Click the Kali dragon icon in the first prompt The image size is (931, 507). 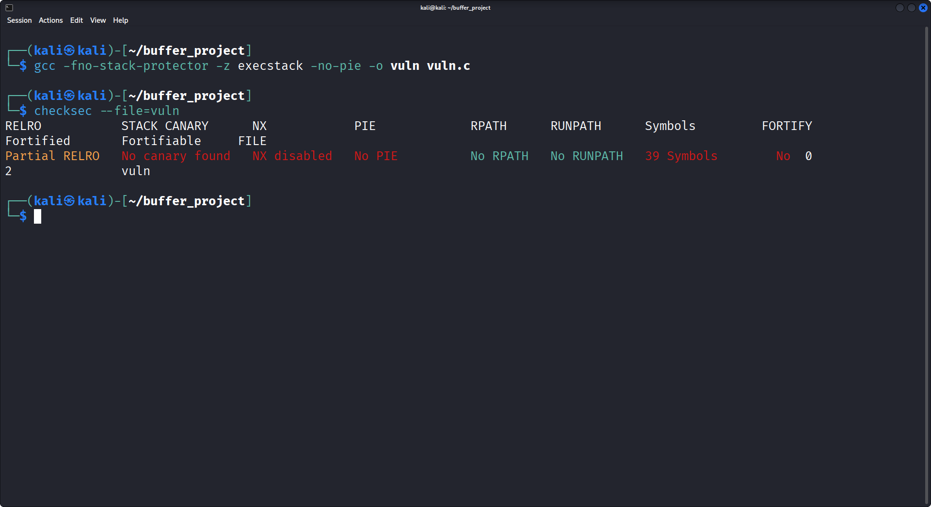(x=69, y=50)
